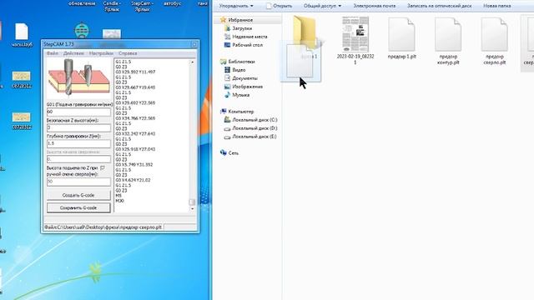Open Загрузки in Explorer sidebar
The width and height of the screenshot is (534, 300).
(242, 28)
